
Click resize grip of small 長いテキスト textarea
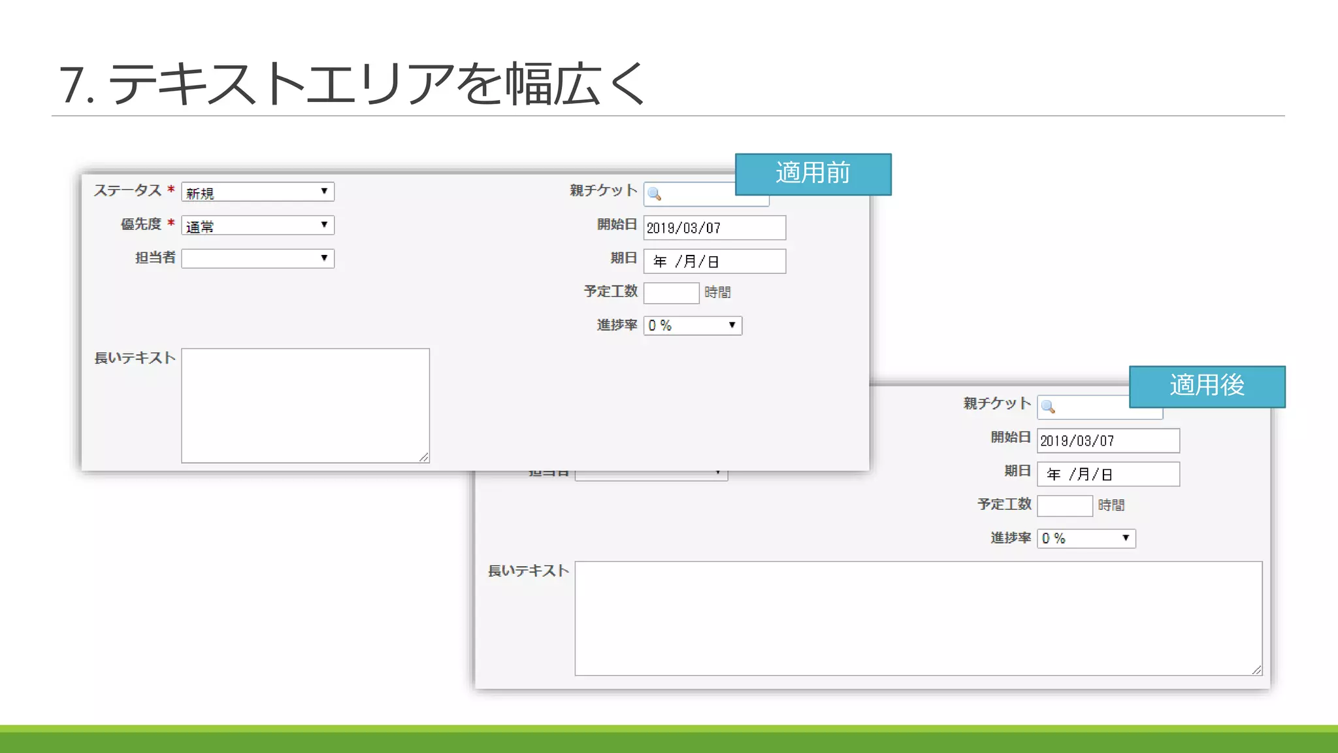[x=424, y=458]
